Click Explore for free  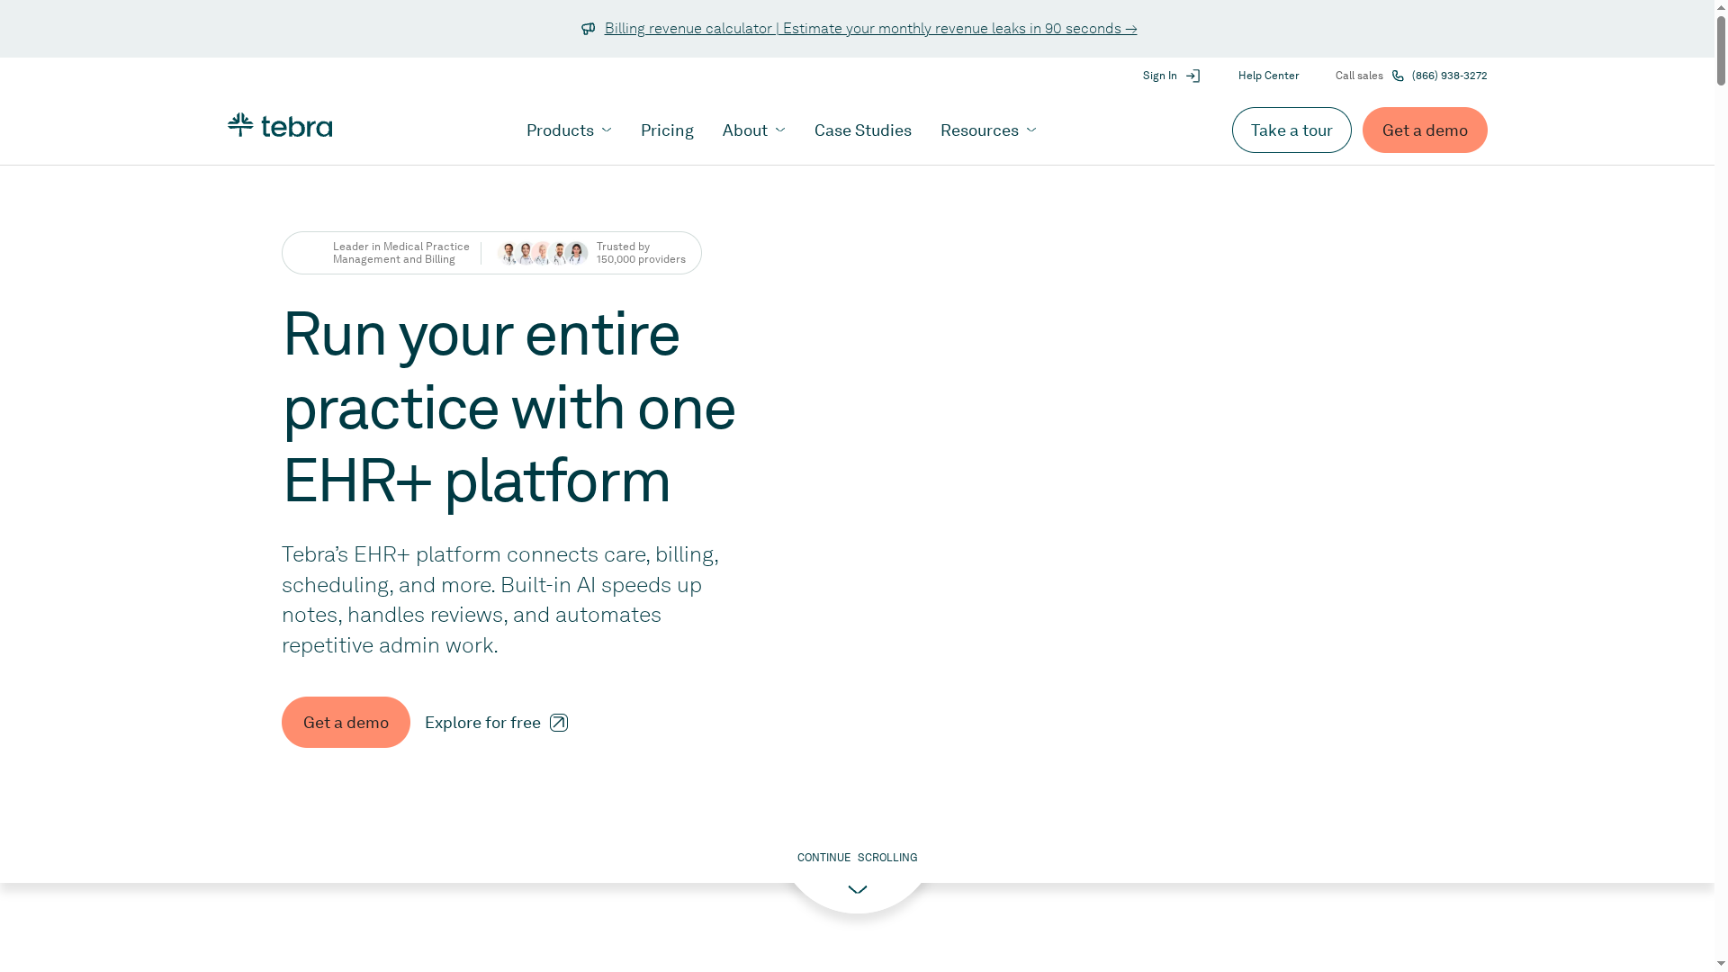point(483,723)
